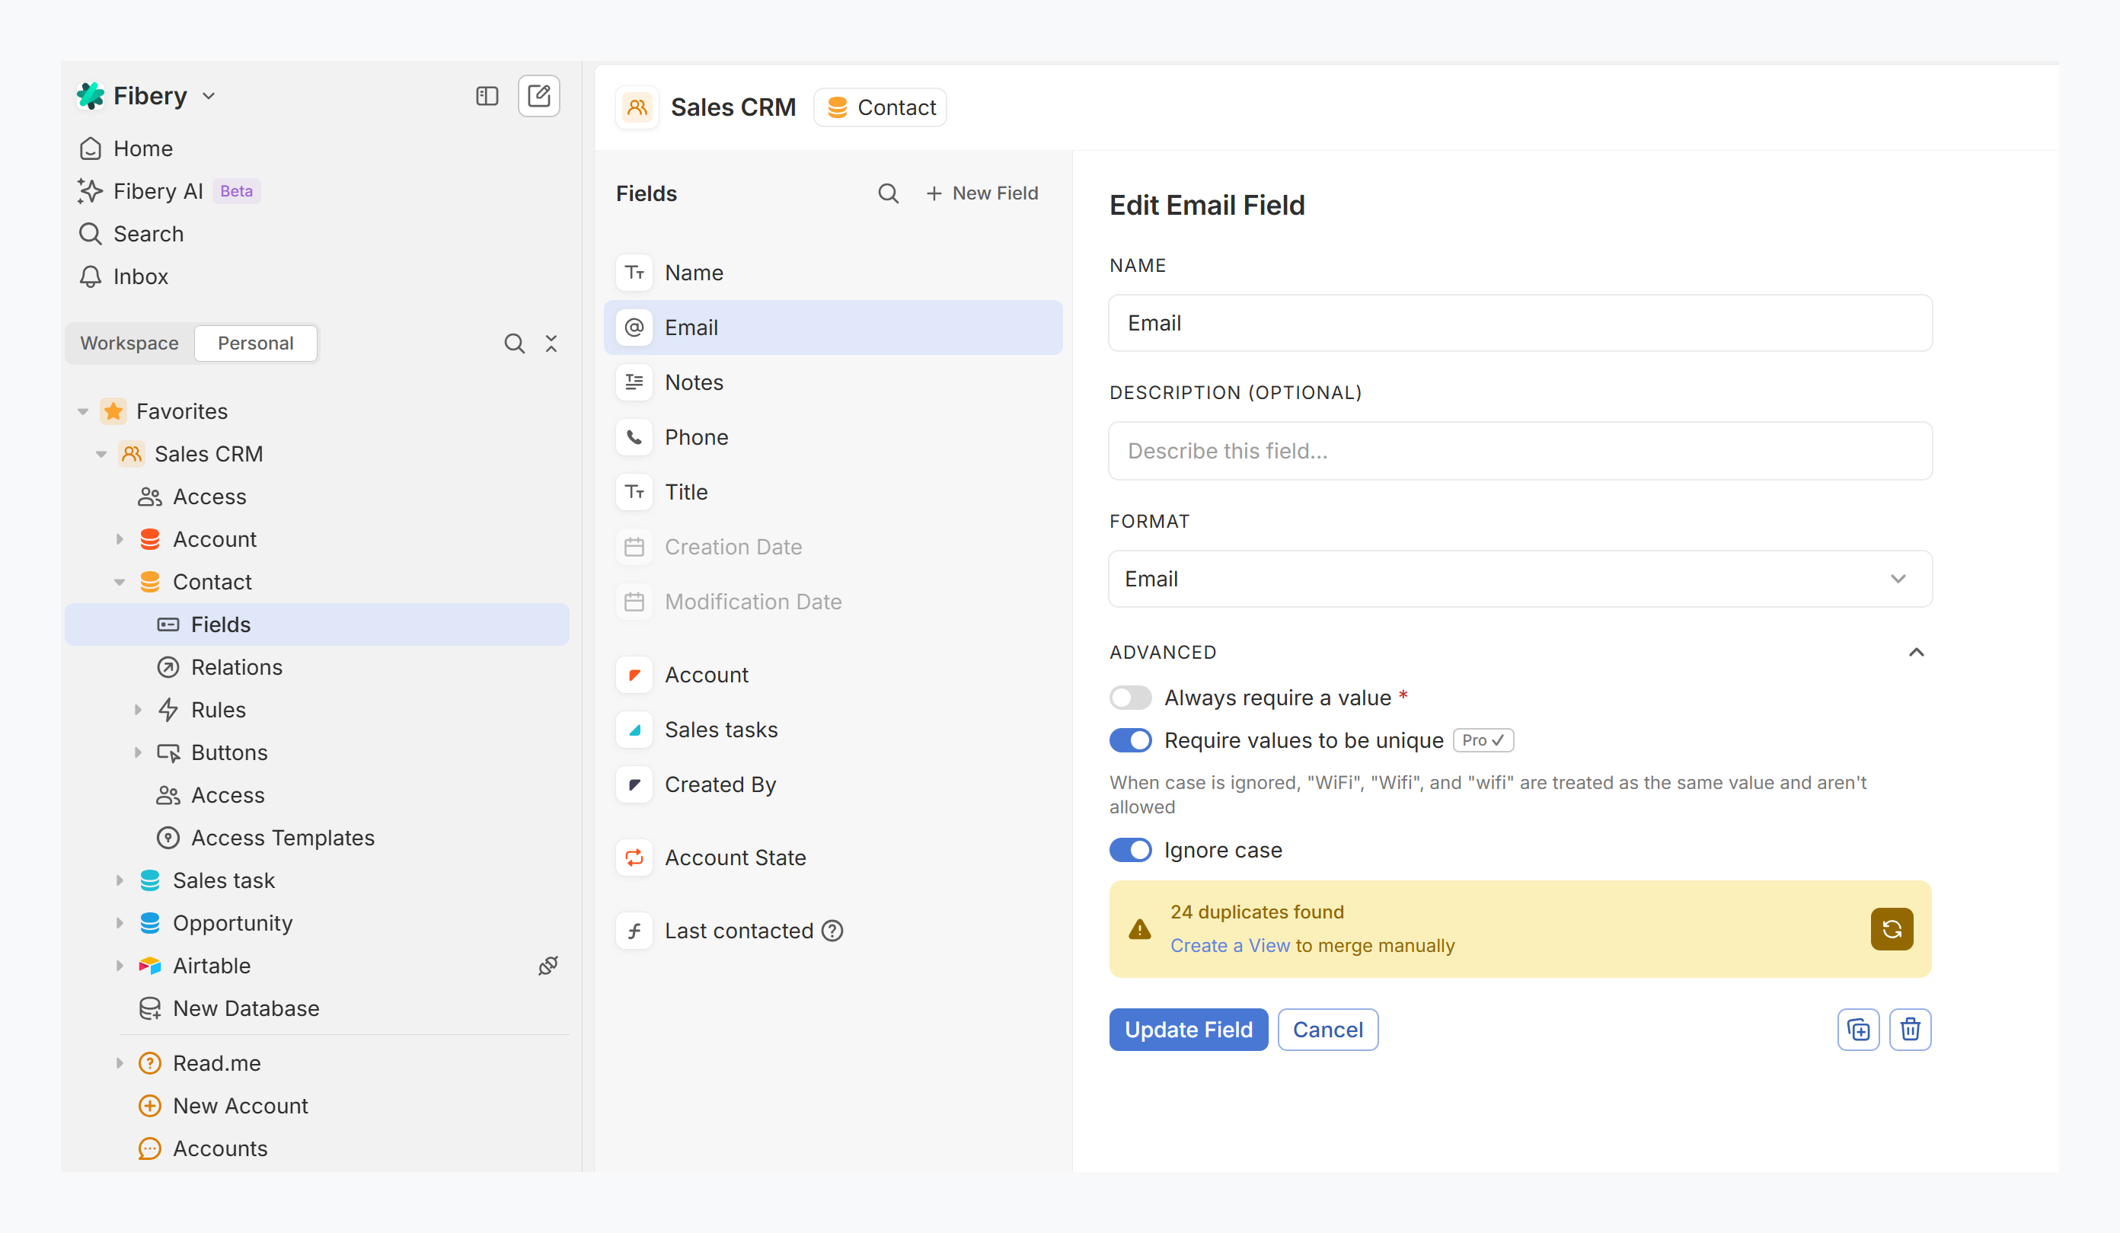Collapse the Favorites section
The height and width of the screenshot is (1233, 2120).
pyautogui.click(x=82, y=411)
